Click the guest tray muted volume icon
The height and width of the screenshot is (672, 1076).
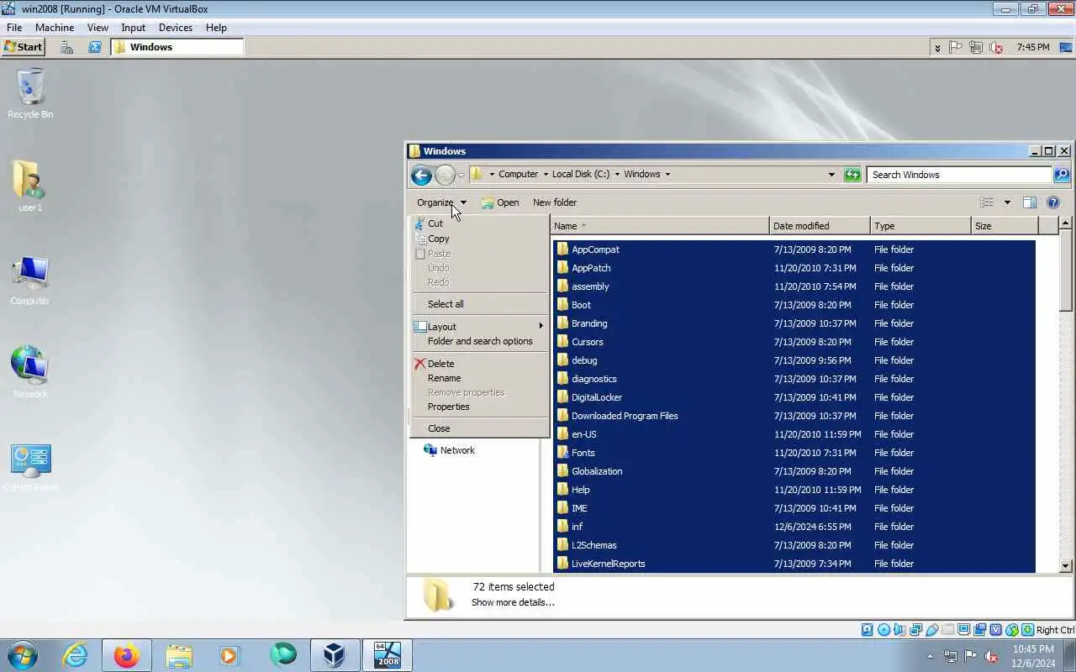996,47
